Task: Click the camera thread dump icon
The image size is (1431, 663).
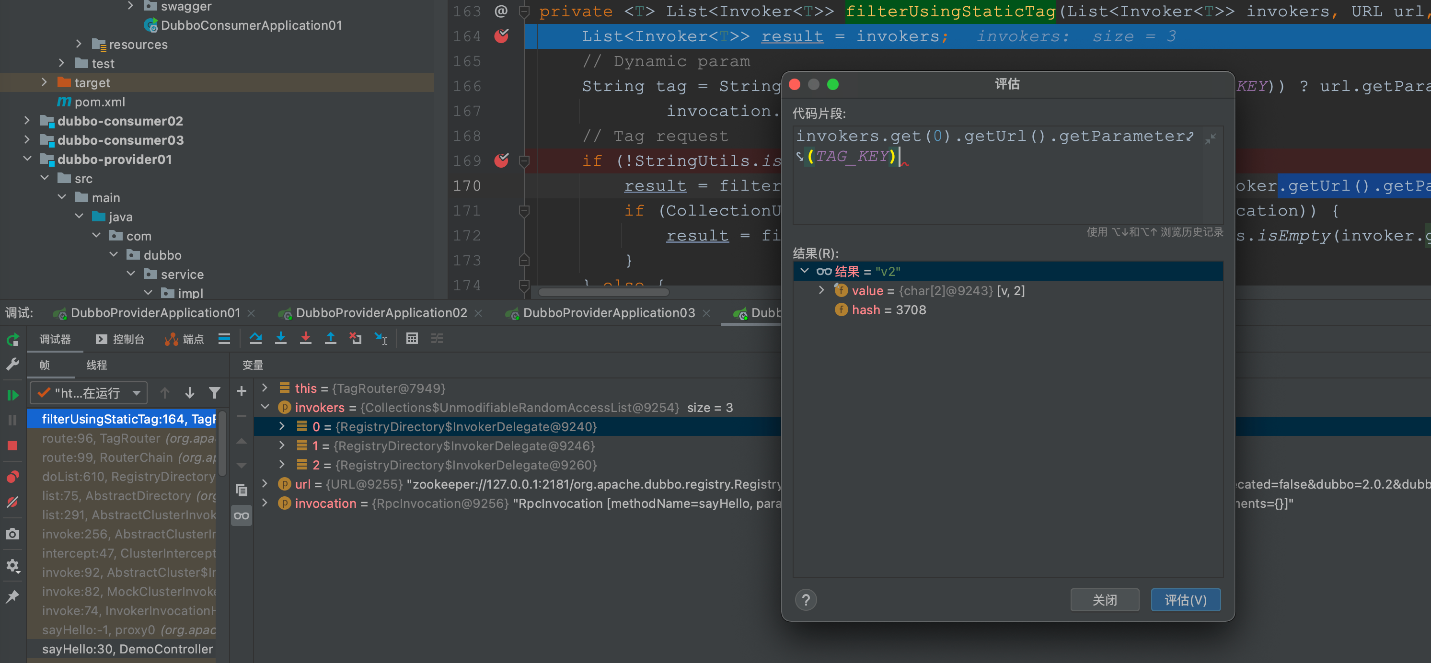Action: coord(12,534)
